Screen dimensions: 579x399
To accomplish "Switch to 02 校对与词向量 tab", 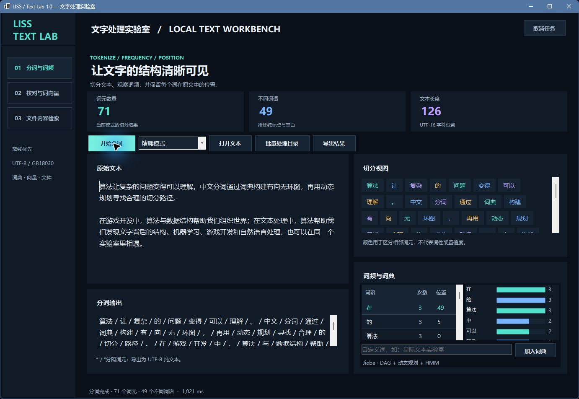I will tap(40, 93).
